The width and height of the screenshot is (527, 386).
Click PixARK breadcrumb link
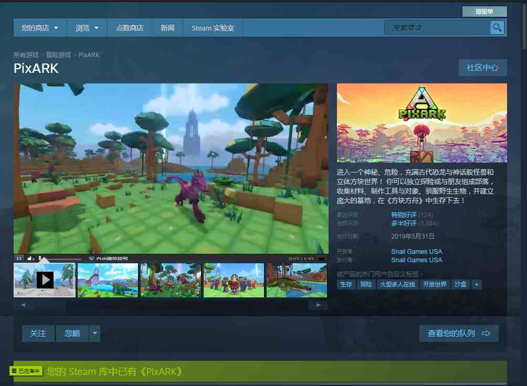(x=89, y=55)
